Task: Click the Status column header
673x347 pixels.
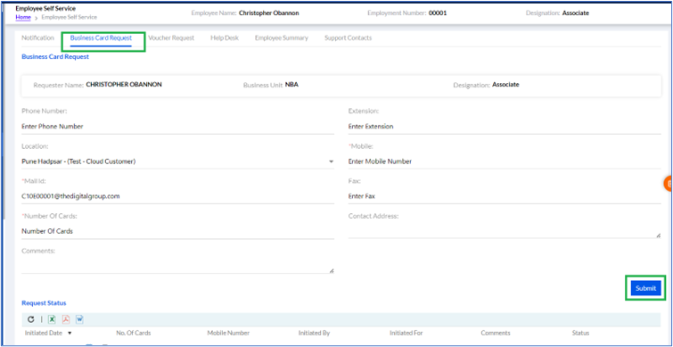Action: point(580,334)
